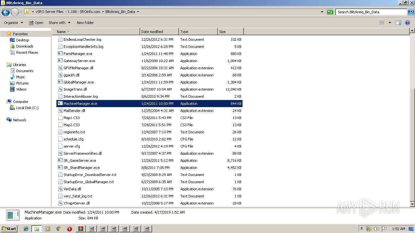Select regioninfo.txt file name
This screenshot has width=415, height=233.
(74, 132)
